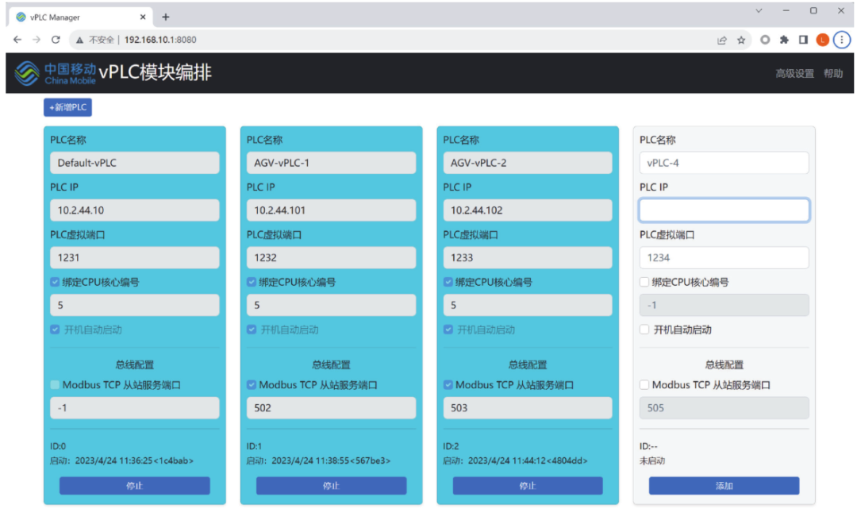The height and width of the screenshot is (509, 857).
Task: Focus the empty PLC IP field for vPLC-4
Action: (x=724, y=210)
